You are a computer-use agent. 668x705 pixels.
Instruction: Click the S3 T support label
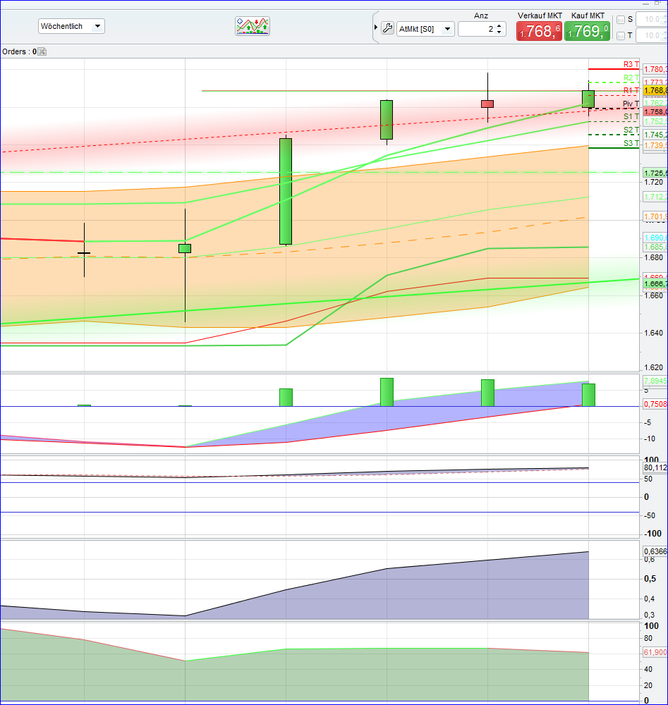[631, 143]
